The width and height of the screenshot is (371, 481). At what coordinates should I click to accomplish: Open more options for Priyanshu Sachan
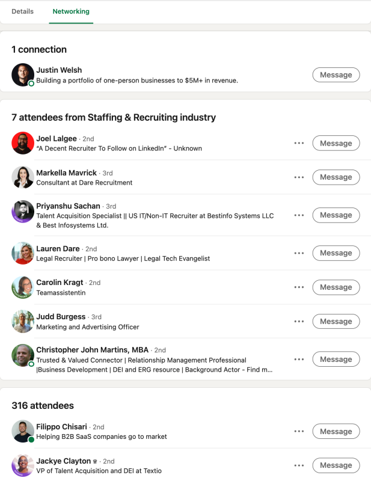point(299,215)
